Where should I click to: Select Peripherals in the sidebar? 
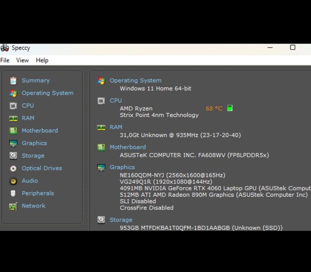[x=38, y=193]
